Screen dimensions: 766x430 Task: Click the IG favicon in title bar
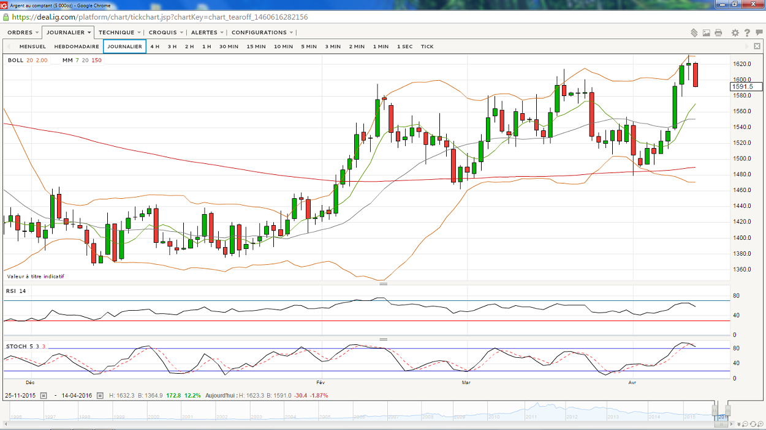(x=4, y=6)
